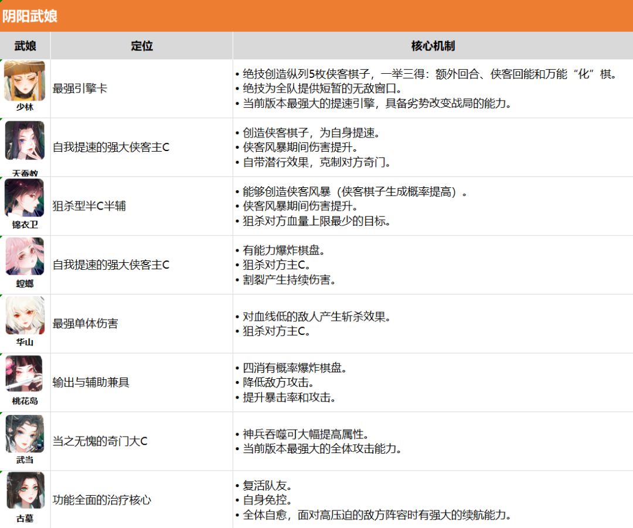Click the line 降低敌方攻击
Viewport: 633px width, 528px height.
click(275, 382)
